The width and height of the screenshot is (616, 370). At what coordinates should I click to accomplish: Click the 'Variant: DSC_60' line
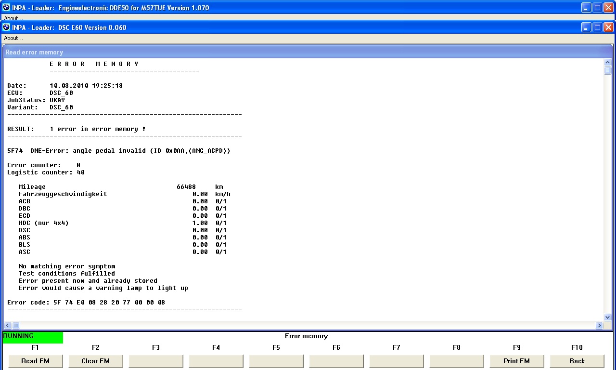pyautogui.click(x=40, y=107)
